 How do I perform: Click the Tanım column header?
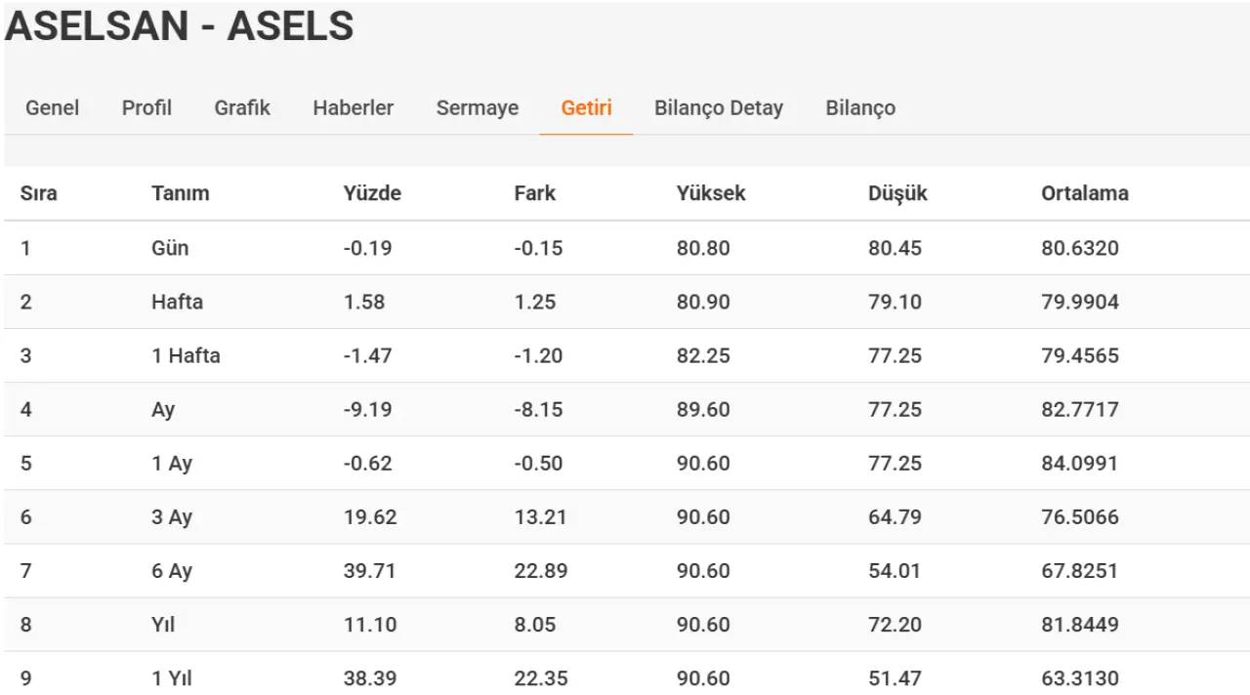181,193
